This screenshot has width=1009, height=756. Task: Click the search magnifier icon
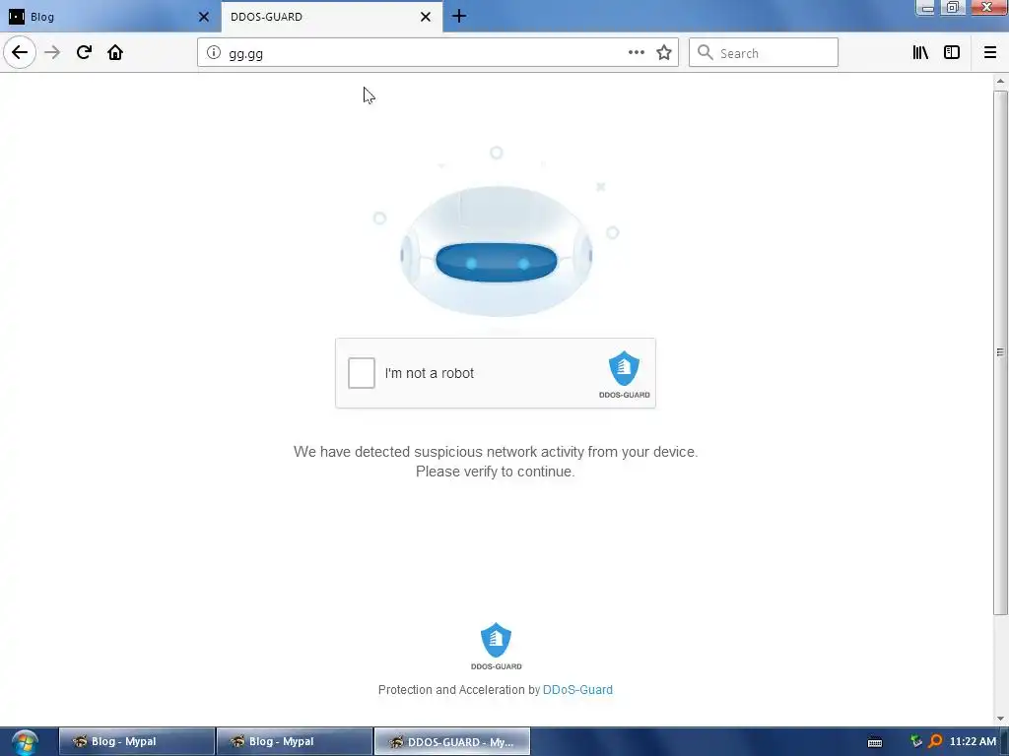click(x=706, y=53)
